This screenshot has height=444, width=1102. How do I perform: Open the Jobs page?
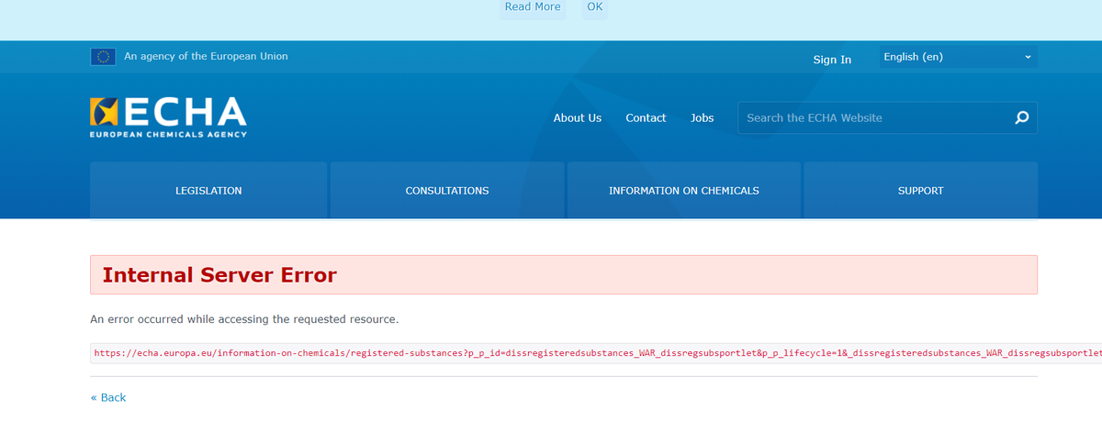coord(703,117)
